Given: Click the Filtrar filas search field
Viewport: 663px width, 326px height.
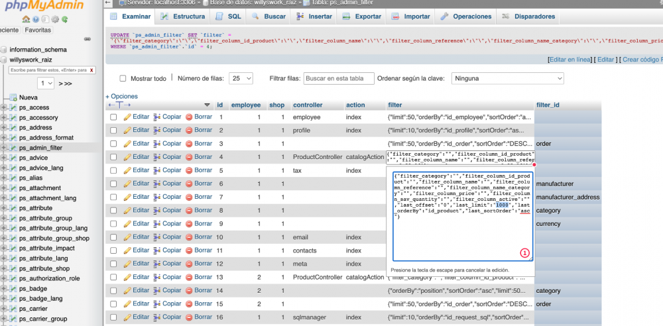Looking at the screenshot, I should coord(338,78).
